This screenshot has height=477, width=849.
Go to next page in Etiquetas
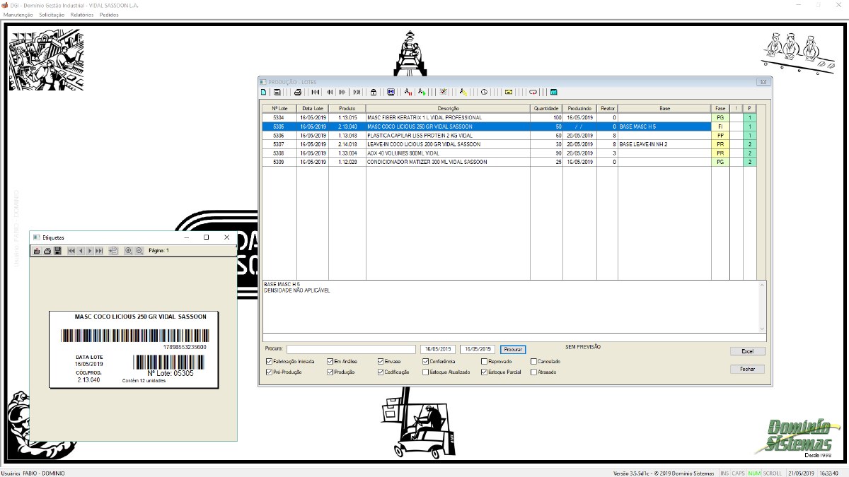coord(90,250)
